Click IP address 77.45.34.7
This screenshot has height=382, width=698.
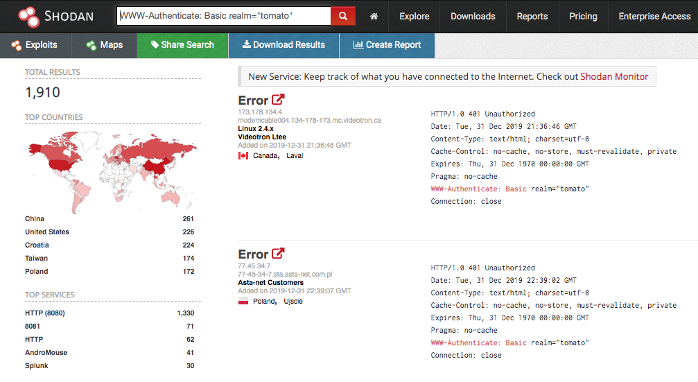click(x=254, y=266)
